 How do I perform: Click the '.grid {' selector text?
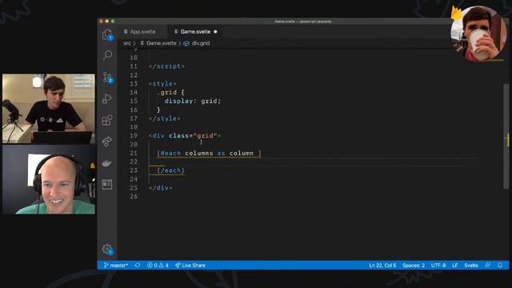(x=170, y=93)
